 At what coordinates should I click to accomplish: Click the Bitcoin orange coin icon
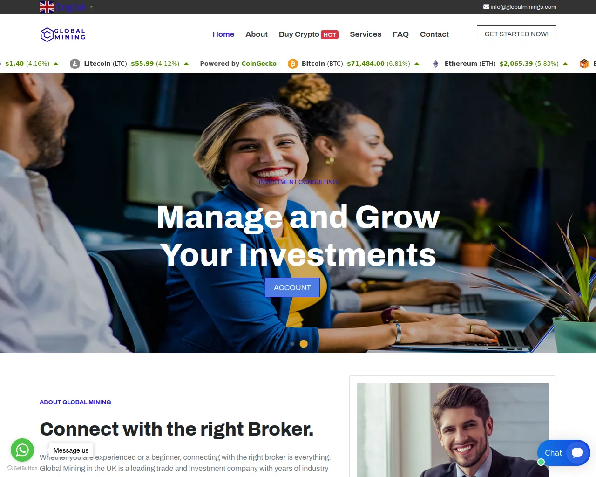pos(293,64)
